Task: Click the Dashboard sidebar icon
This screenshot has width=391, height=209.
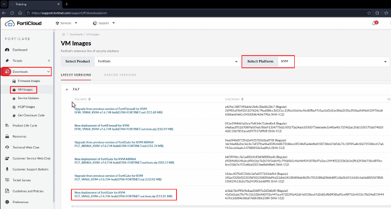Action: click(x=7, y=50)
